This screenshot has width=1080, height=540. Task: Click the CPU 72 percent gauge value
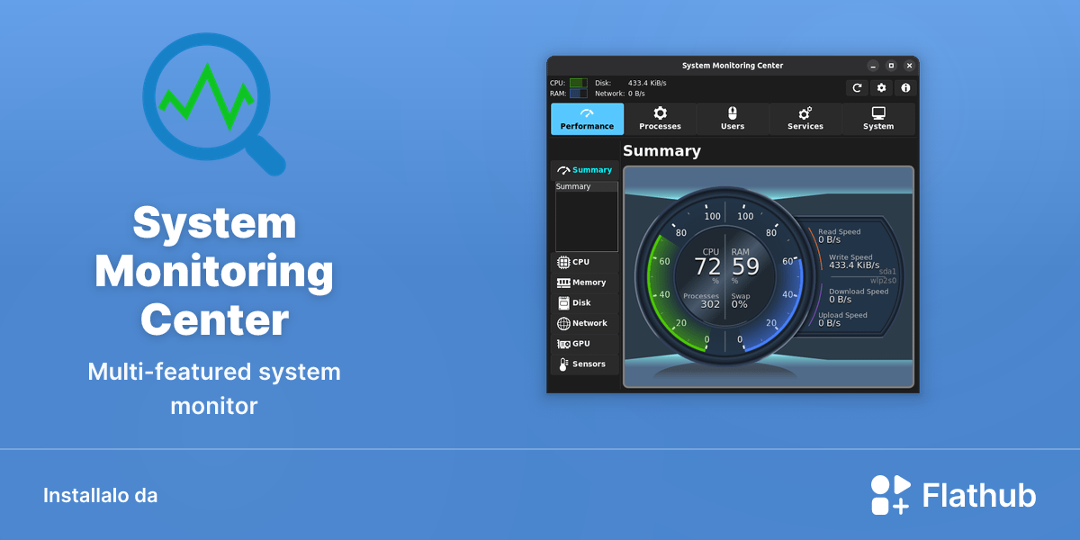point(707,267)
